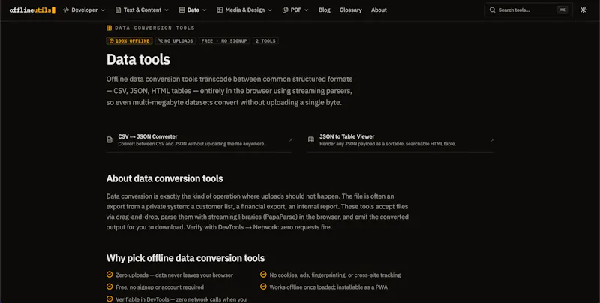Toggle the light/dark theme sun icon
The width and height of the screenshot is (600, 303).
pyautogui.click(x=583, y=10)
